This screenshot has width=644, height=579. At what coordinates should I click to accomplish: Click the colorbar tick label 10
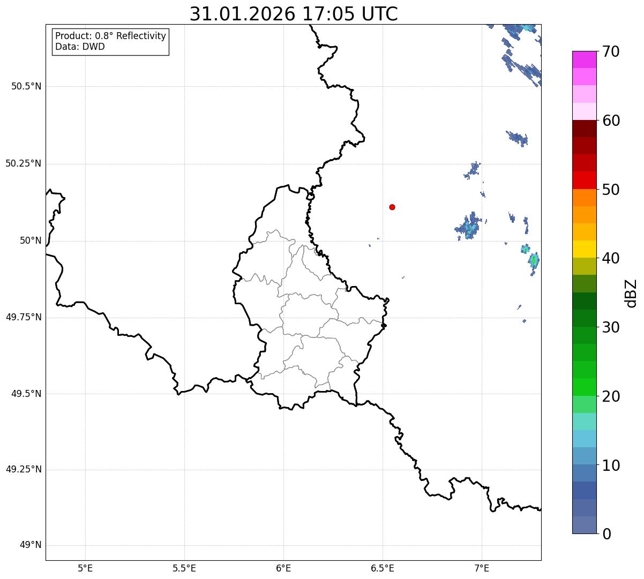click(x=611, y=465)
